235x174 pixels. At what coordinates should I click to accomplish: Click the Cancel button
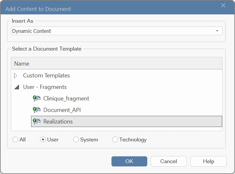coord(169,161)
